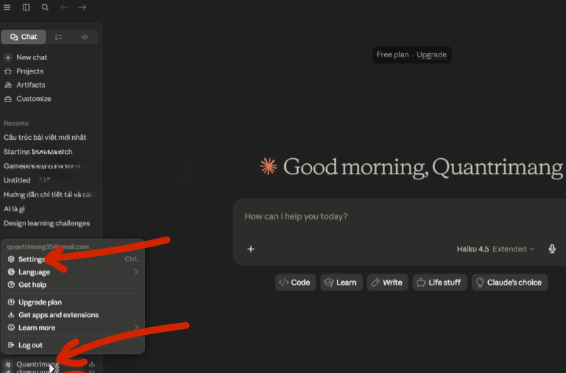Toggle the sidebar panel icon
566x373 pixels.
click(26, 7)
